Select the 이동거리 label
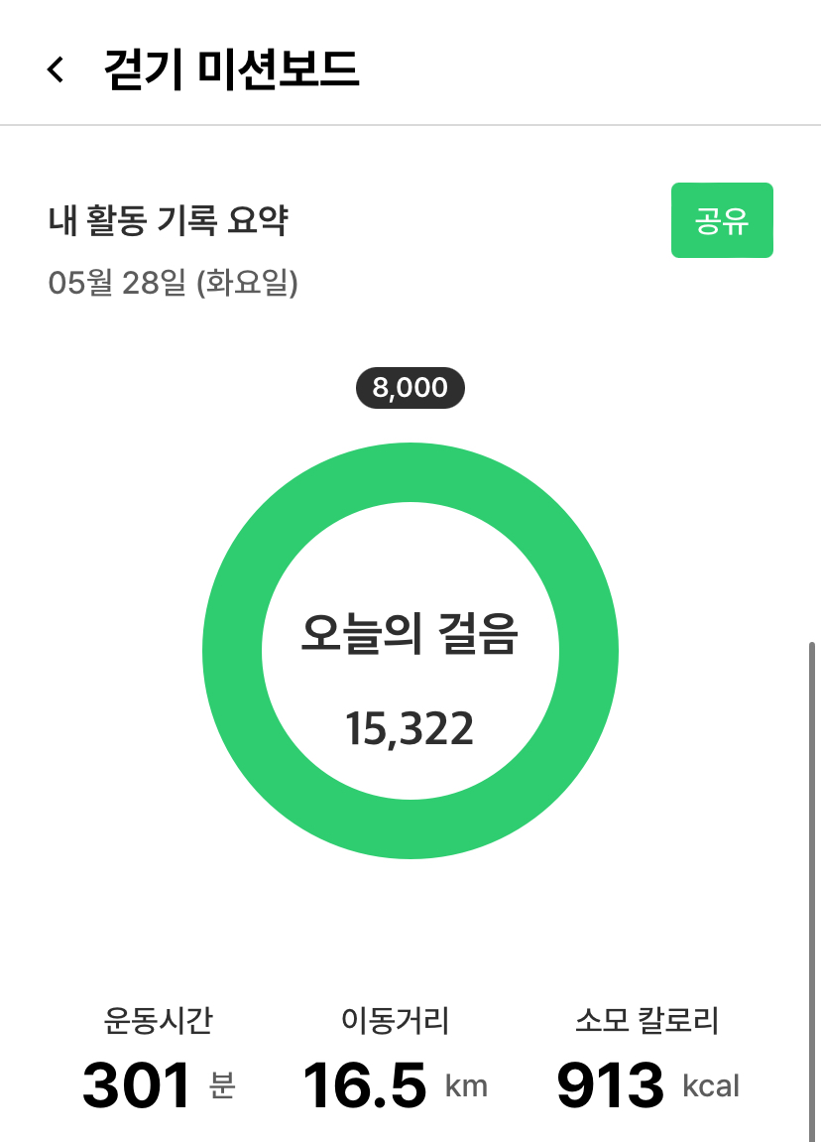 pos(396,1019)
